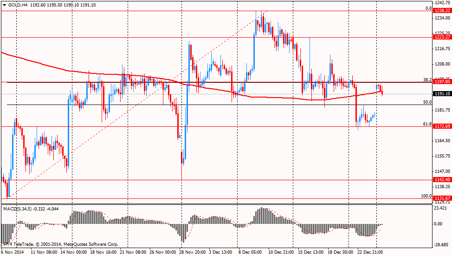
Task: Click the 1238.22 red price label
Action: pos(442,11)
